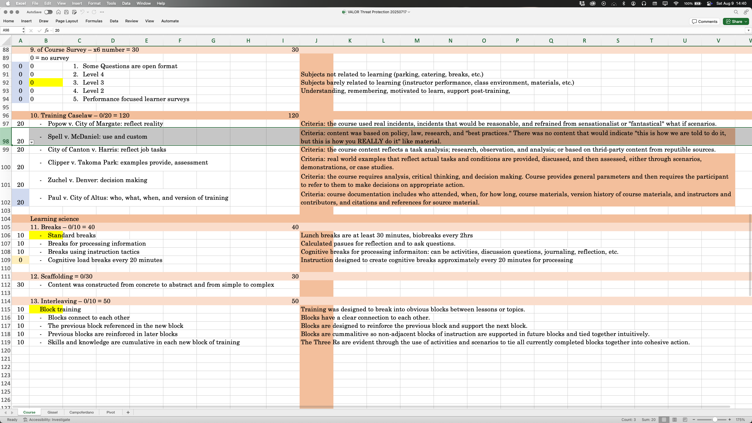
Task: Click the Wi-Fi icon in menu bar
Action: click(676, 4)
